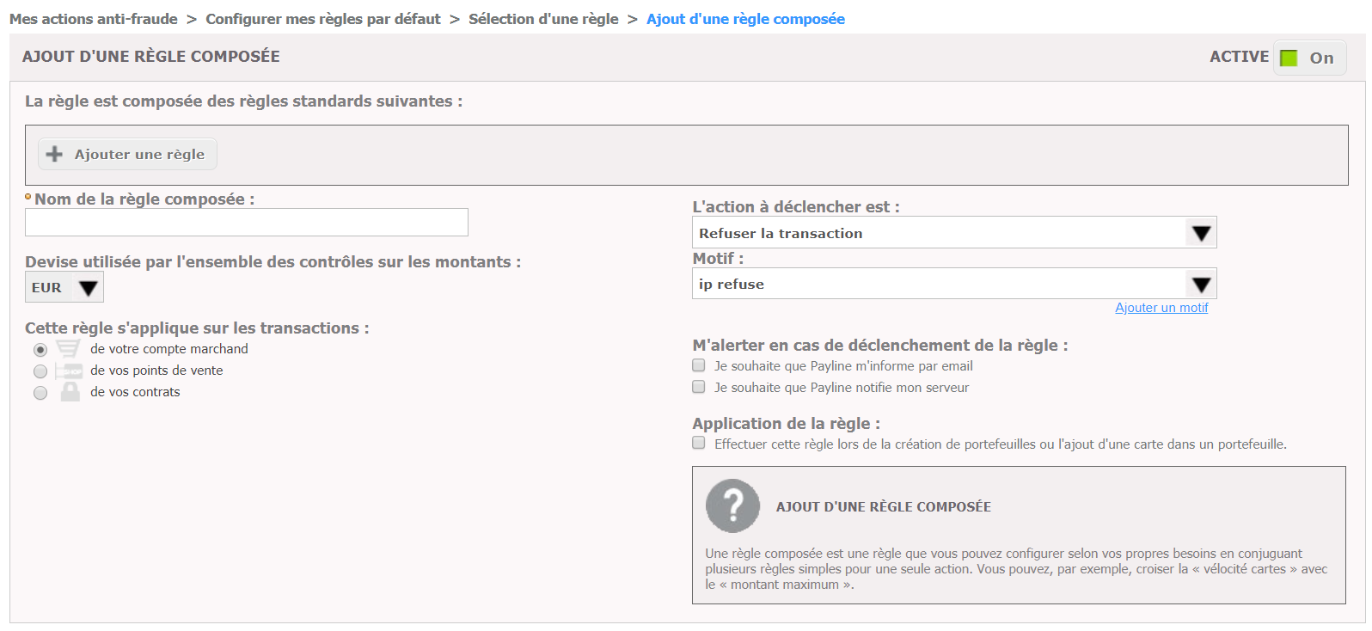
Task: Click the help box description paragraph
Action: coord(1017,569)
